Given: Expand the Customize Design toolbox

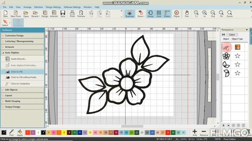Looking at the screenshot, I should coord(22,36).
